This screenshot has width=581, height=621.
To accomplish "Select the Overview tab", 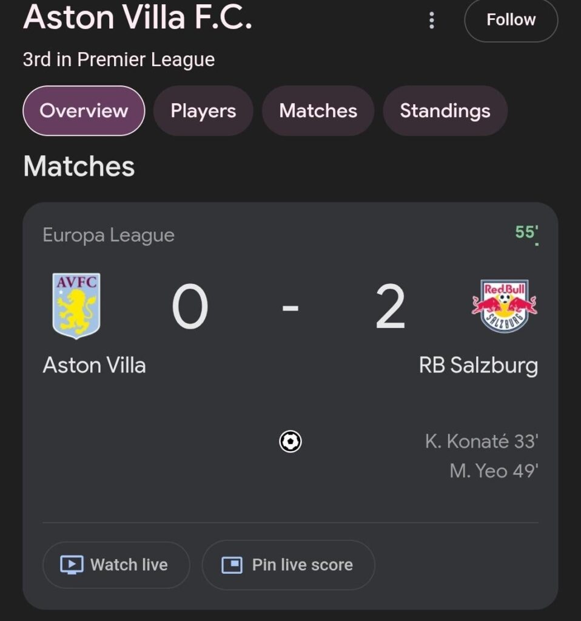I will pos(84,111).
